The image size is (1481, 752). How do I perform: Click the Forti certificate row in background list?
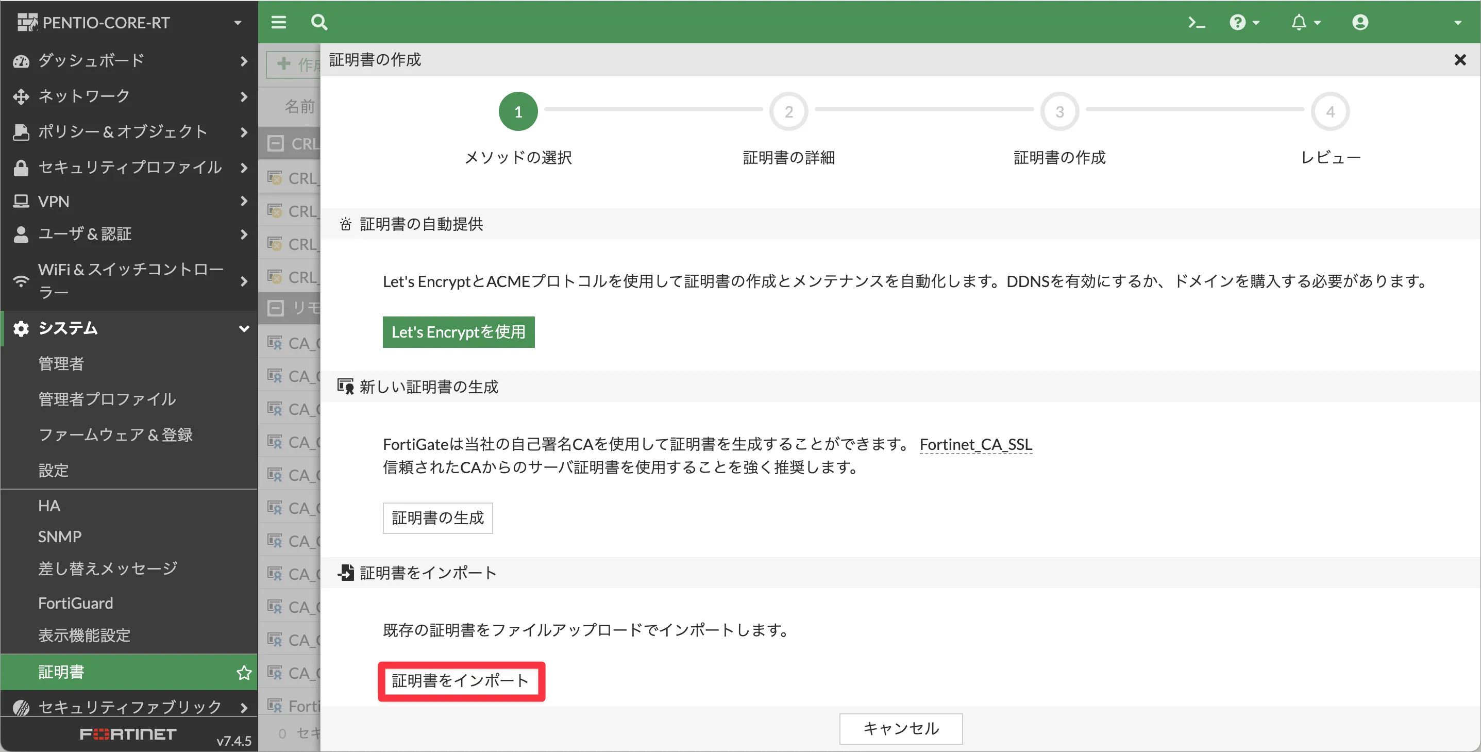290,706
